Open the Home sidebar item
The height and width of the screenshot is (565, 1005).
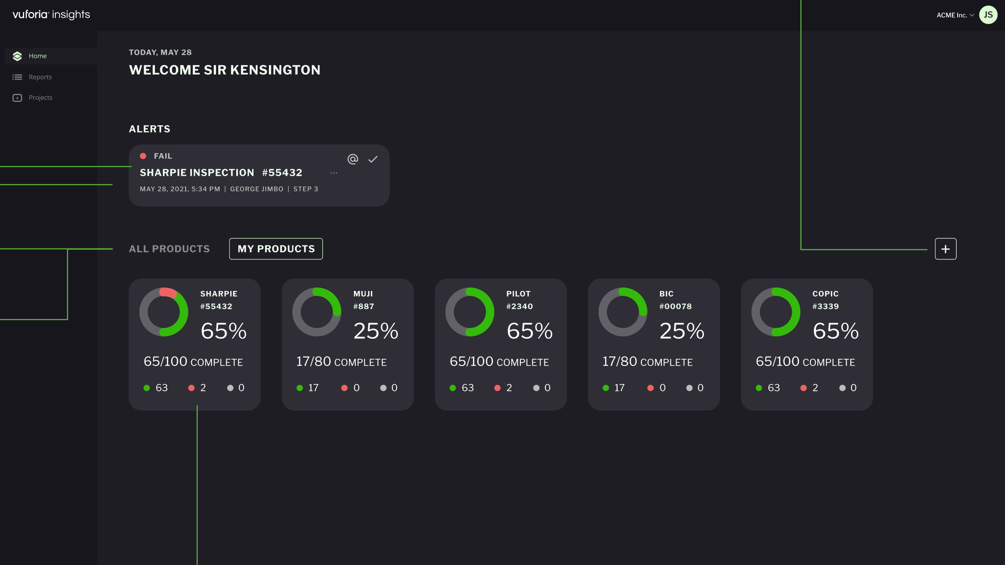tap(51, 56)
